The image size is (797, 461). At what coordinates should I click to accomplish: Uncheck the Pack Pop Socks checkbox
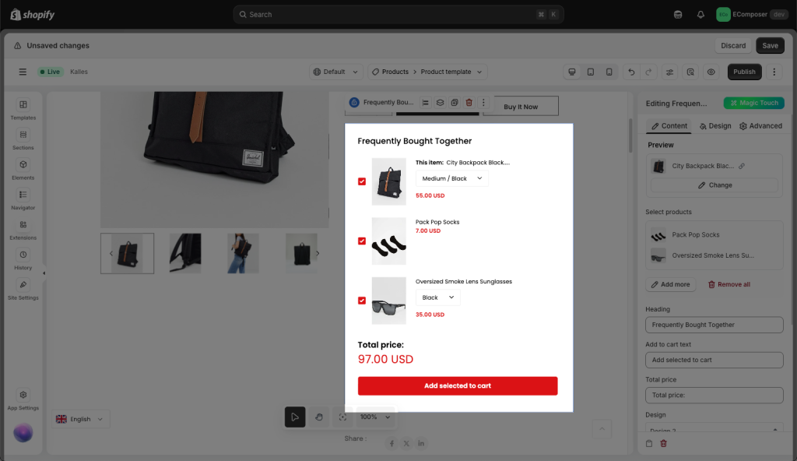pos(362,241)
